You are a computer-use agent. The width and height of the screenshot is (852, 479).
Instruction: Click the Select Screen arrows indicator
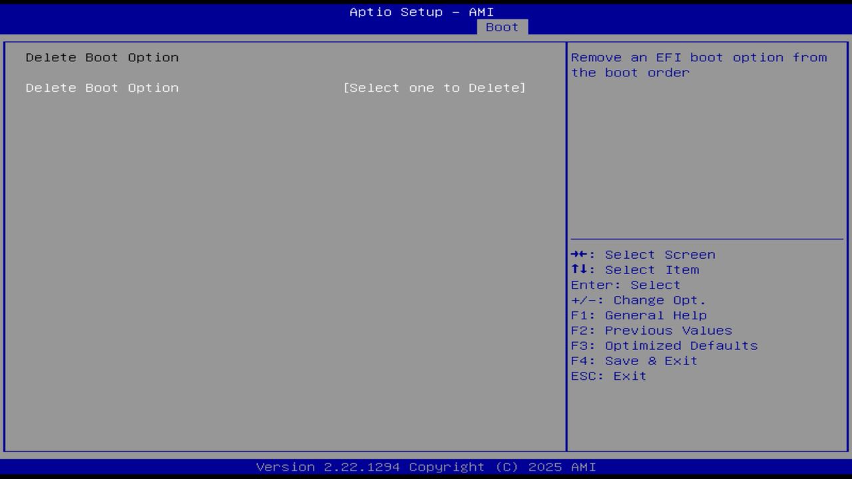point(581,254)
